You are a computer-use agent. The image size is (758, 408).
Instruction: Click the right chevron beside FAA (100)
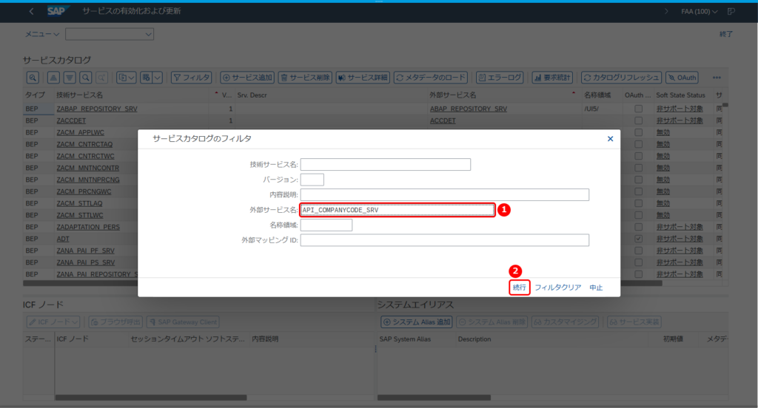[x=666, y=11]
